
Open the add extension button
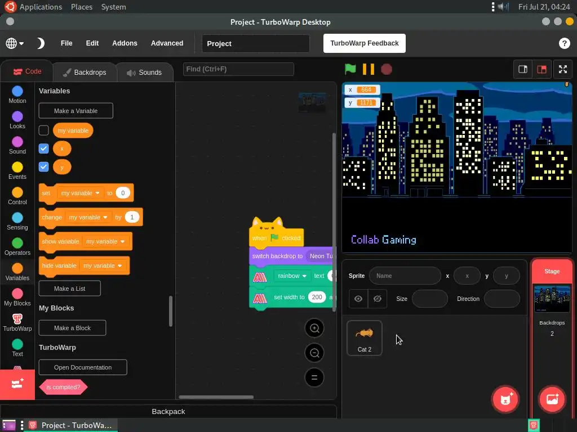tap(17, 384)
